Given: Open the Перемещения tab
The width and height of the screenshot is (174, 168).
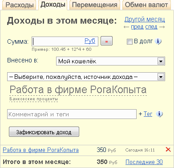Looking at the screenshot, I should pyautogui.click(x=95, y=5).
